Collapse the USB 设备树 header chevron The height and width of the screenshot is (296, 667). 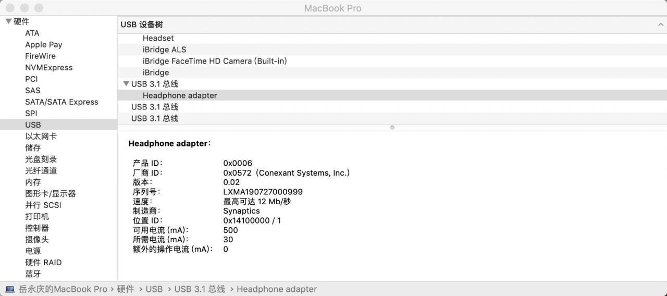pos(661,24)
